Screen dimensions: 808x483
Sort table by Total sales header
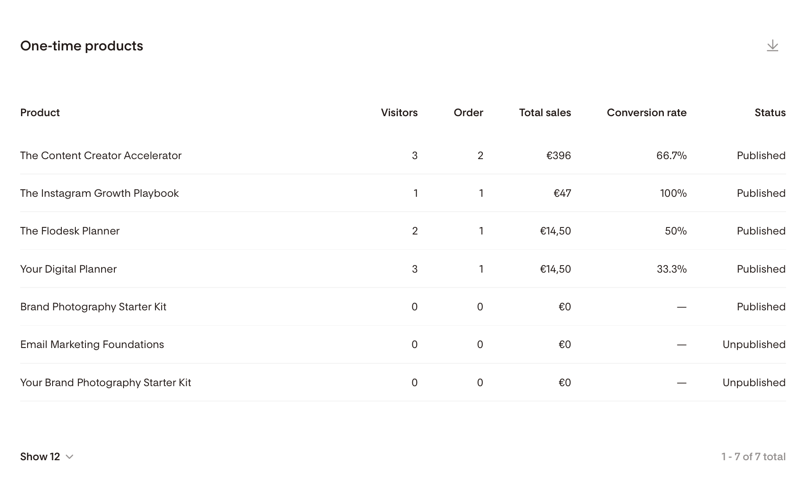545,113
